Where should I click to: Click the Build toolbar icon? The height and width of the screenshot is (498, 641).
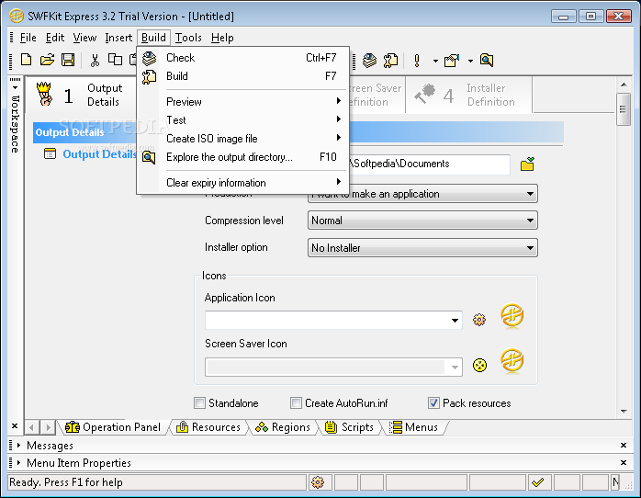click(390, 60)
